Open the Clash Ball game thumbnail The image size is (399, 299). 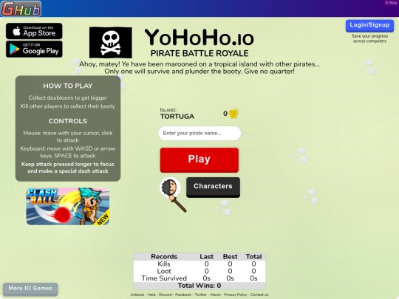pyautogui.click(x=68, y=207)
